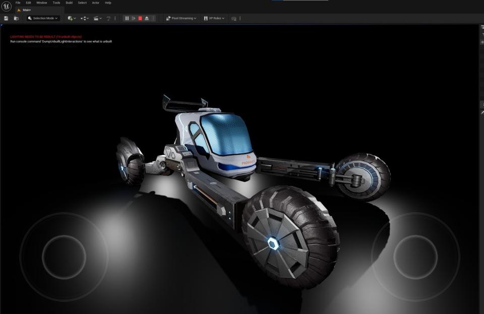Open the Blueprints toolbar menu
Viewport: 484px width, 314px height.
point(84,18)
